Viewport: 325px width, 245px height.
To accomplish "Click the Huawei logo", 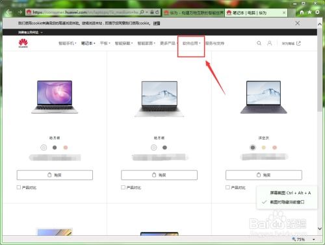I will tap(23, 43).
